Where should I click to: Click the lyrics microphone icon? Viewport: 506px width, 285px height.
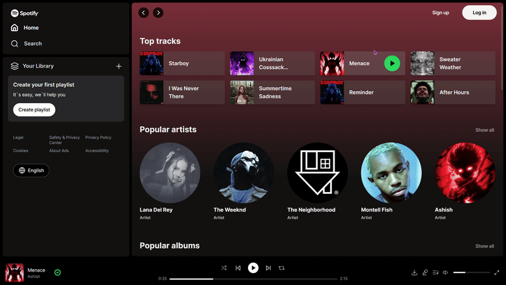(x=425, y=272)
